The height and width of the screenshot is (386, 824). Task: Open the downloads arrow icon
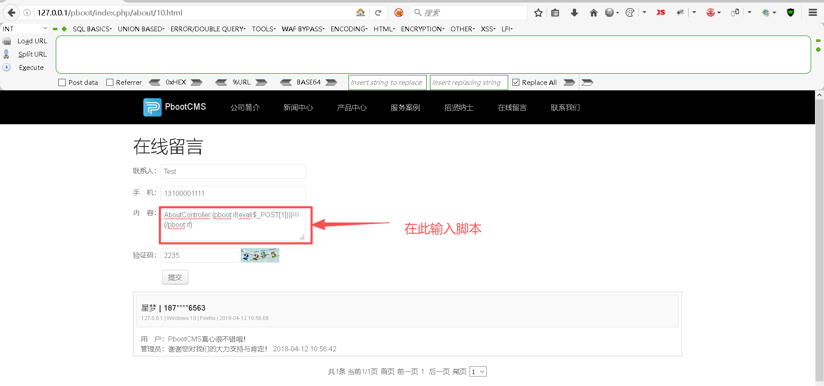574,13
